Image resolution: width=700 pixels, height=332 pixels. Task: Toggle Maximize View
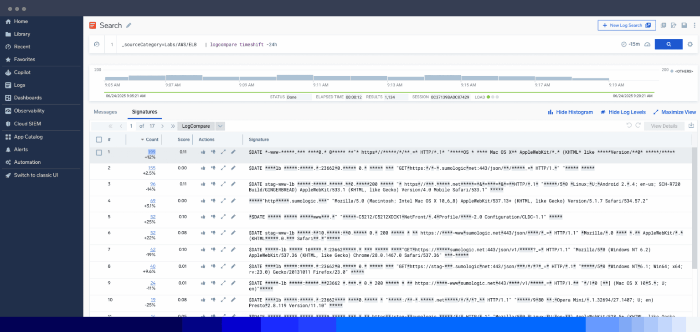pos(674,112)
